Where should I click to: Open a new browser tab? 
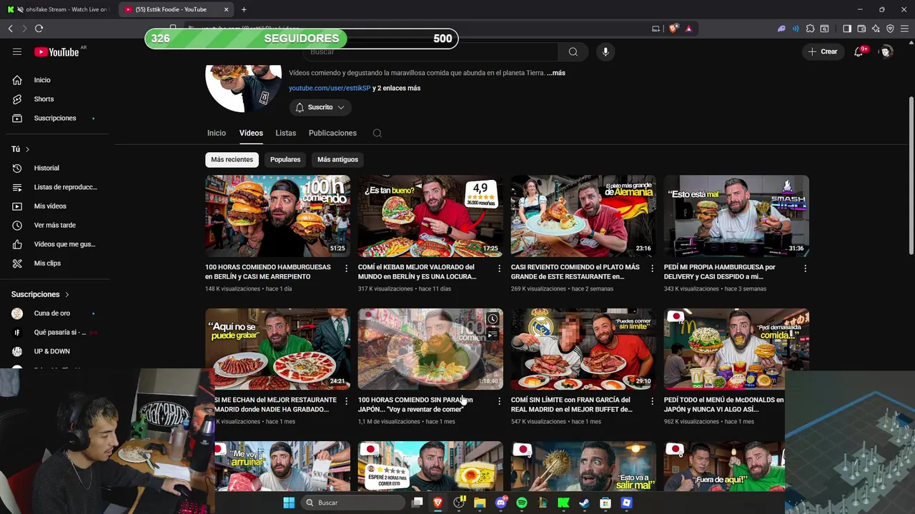pyautogui.click(x=244, y=9)
